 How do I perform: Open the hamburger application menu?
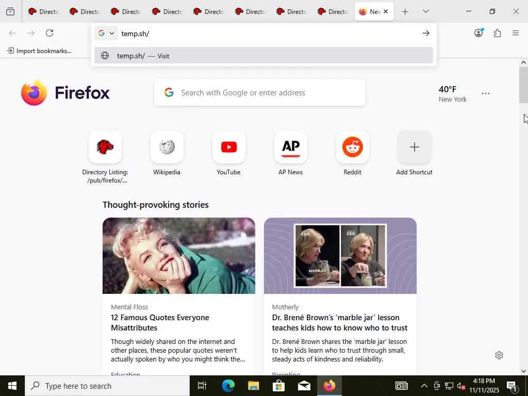516,32
